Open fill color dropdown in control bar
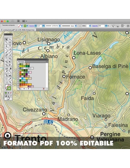130x168 pixels. pyautogui.click(x=22, y=26)
